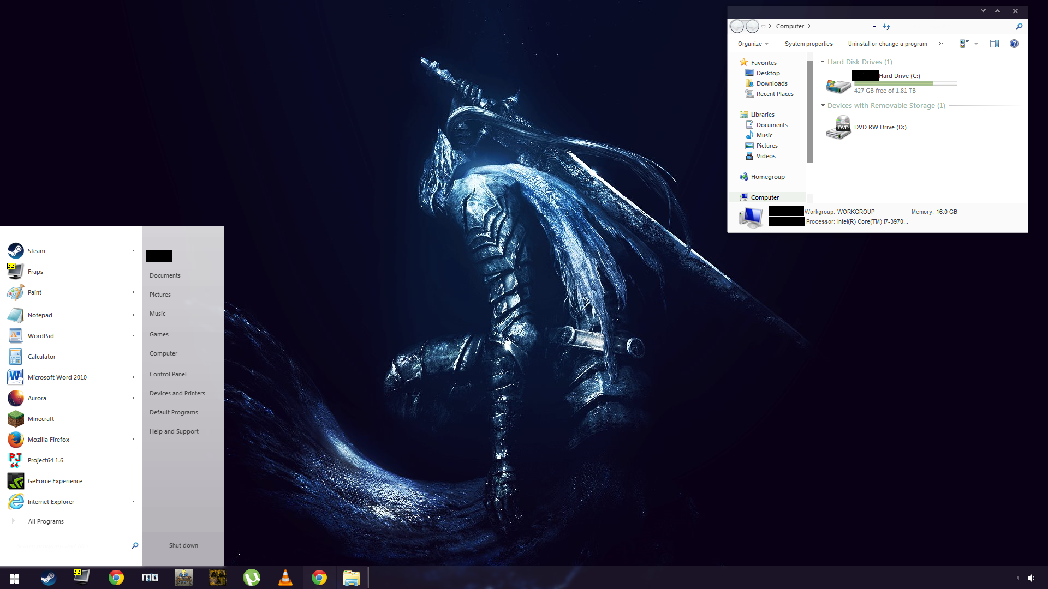
Task: Open Help and Support
Action: coord(174,431)
